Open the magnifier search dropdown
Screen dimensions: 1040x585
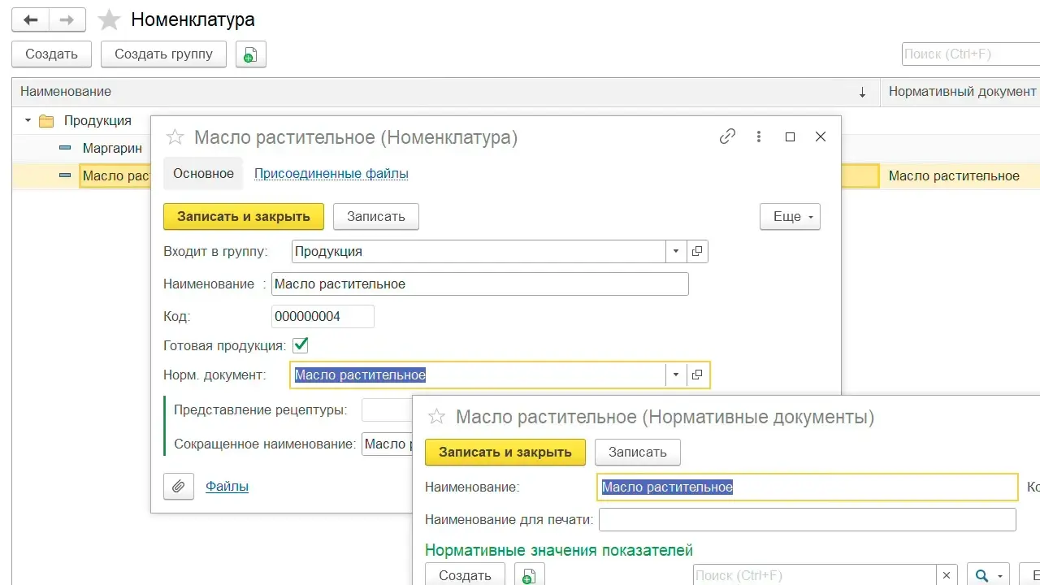pyautogui.click(x=988, y=575)
